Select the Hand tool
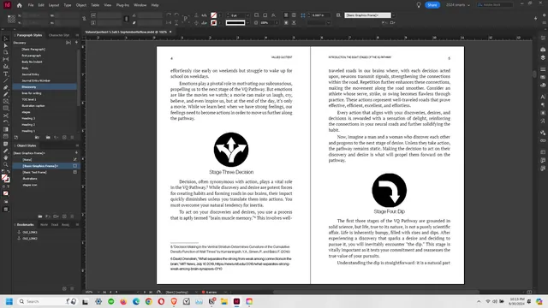548x308 pixels. (x=6, y=157)
